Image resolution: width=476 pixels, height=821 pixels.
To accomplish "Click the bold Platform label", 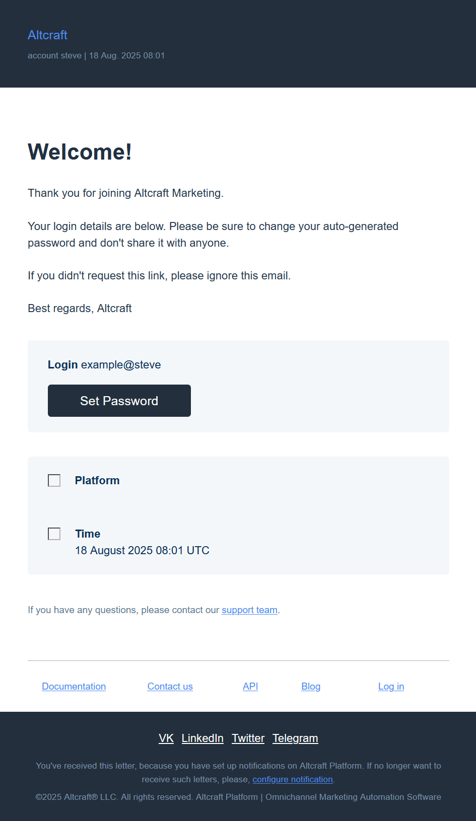I will click(x=97, y=481).
